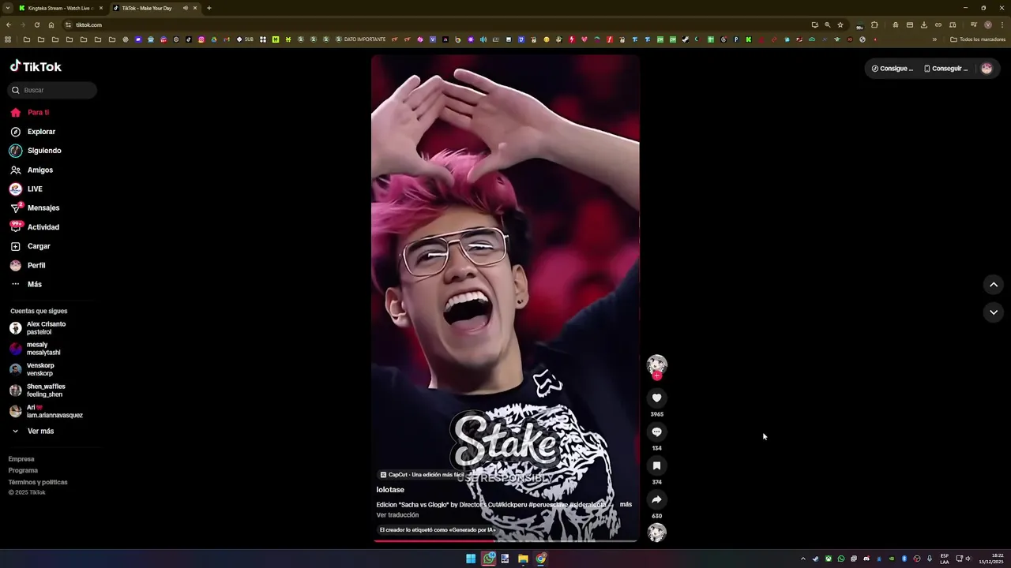Expand the Programa footer section

click(x=23, y=470)
